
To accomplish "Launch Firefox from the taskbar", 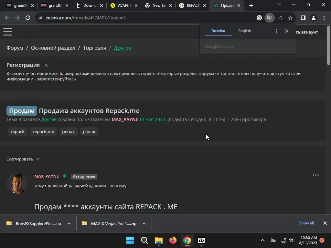I will (173, 240).
